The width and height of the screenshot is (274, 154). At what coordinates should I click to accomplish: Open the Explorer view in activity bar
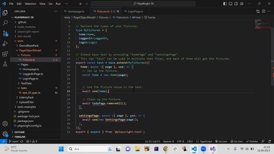tap(5, 12)
